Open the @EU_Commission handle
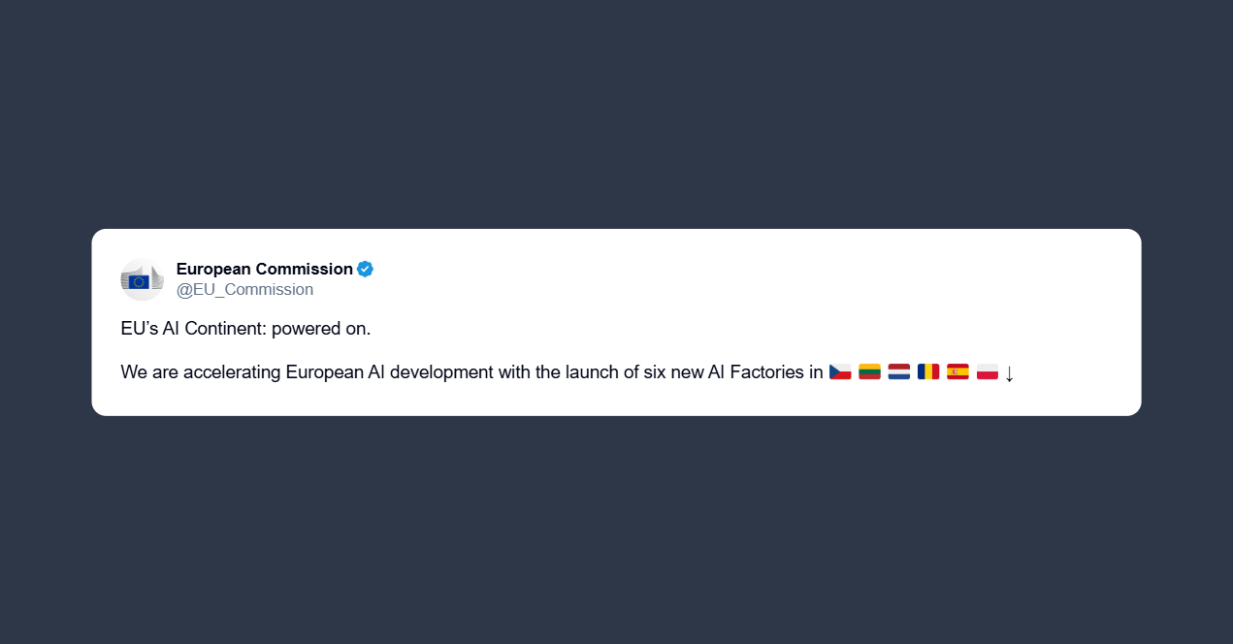 click(244, 289)
